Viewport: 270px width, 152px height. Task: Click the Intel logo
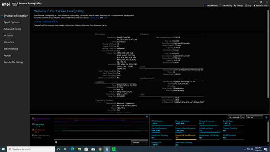[6, 4]
